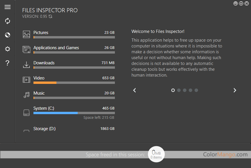This screenshot has height=168, width=251.
Task: Open the System (C:) drive entry
Action: 44,108
